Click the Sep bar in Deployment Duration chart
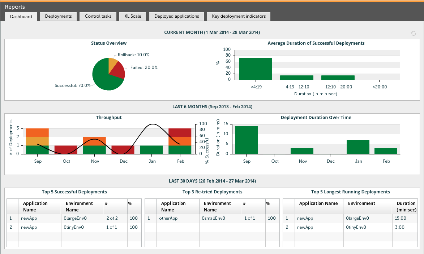424x254 pixels. click(x=246, y=140)
